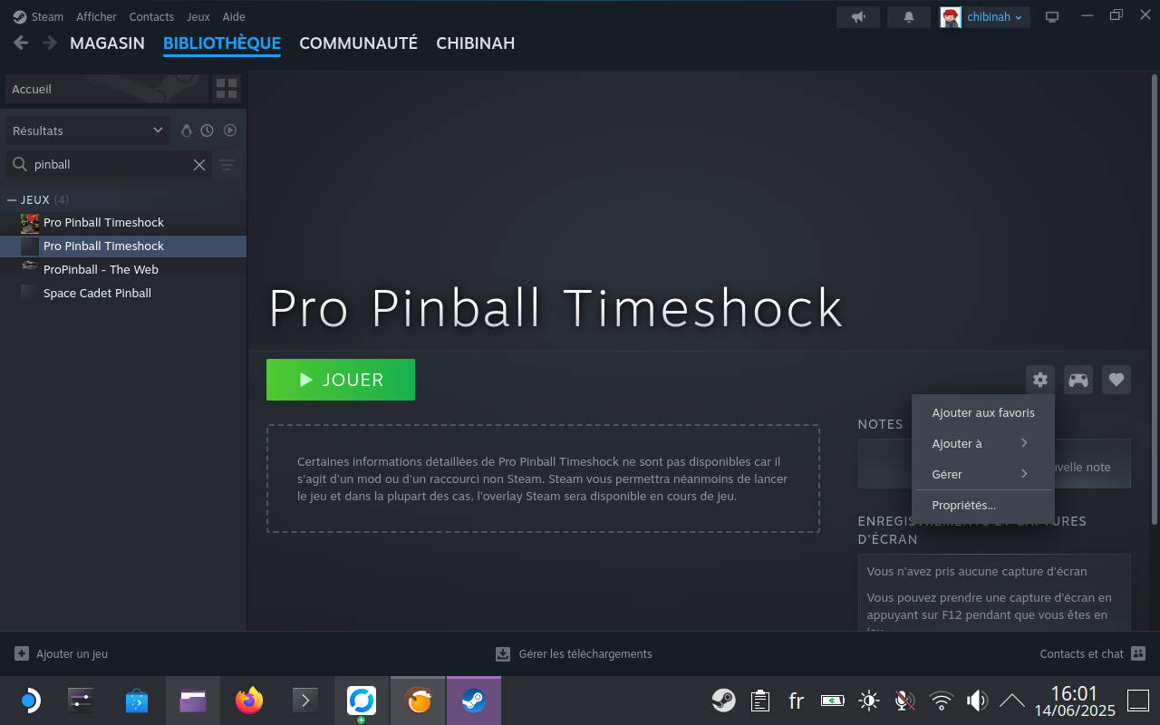Screen dimensions: 1160x725
Task: Launch Firefox from taskbar
Action: [x=249, y=701]
